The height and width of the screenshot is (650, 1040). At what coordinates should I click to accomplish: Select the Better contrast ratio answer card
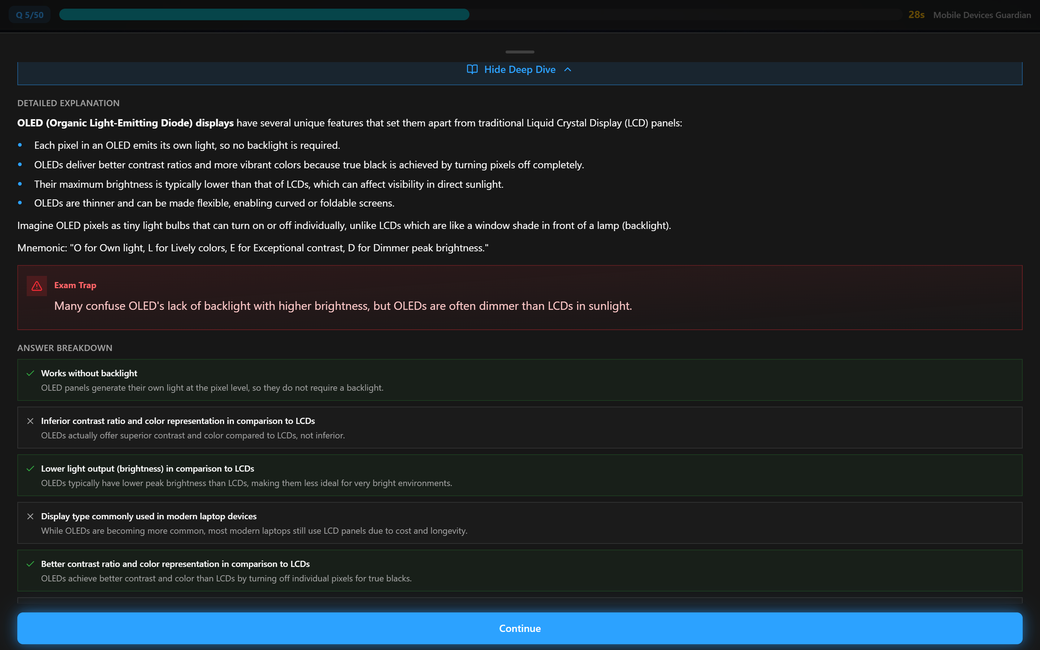coord(520,571)
